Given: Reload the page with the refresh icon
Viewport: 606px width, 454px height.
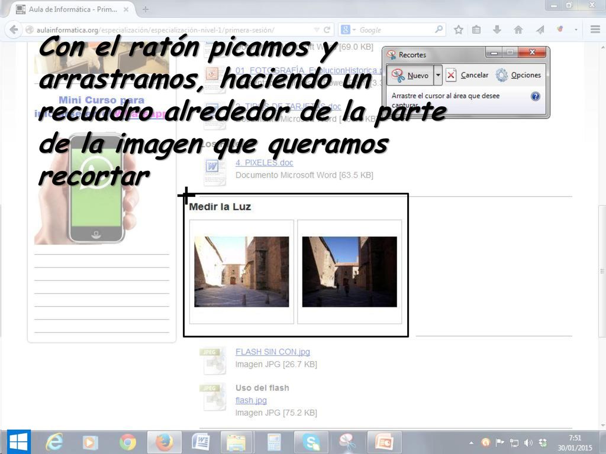Looking at the screenshot, I should coord(327,30).
